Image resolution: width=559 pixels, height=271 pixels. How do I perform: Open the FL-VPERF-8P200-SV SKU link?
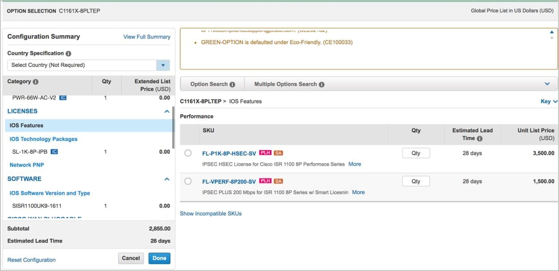(229, 182)
